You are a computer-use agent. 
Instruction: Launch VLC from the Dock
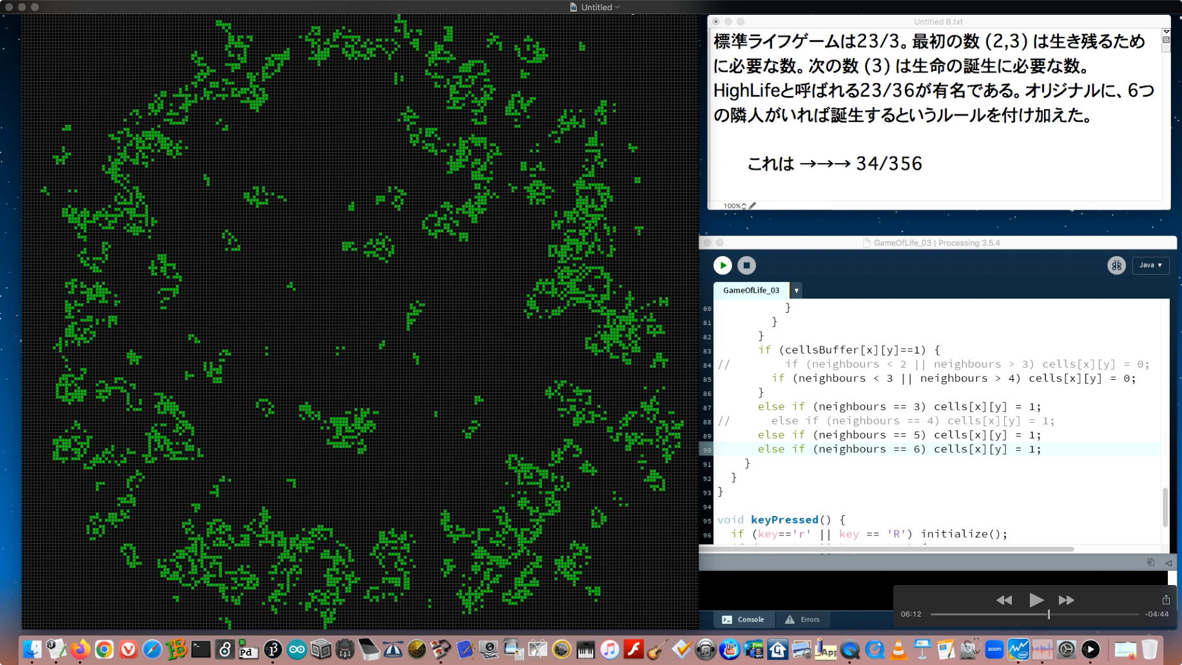coord(898,650)
